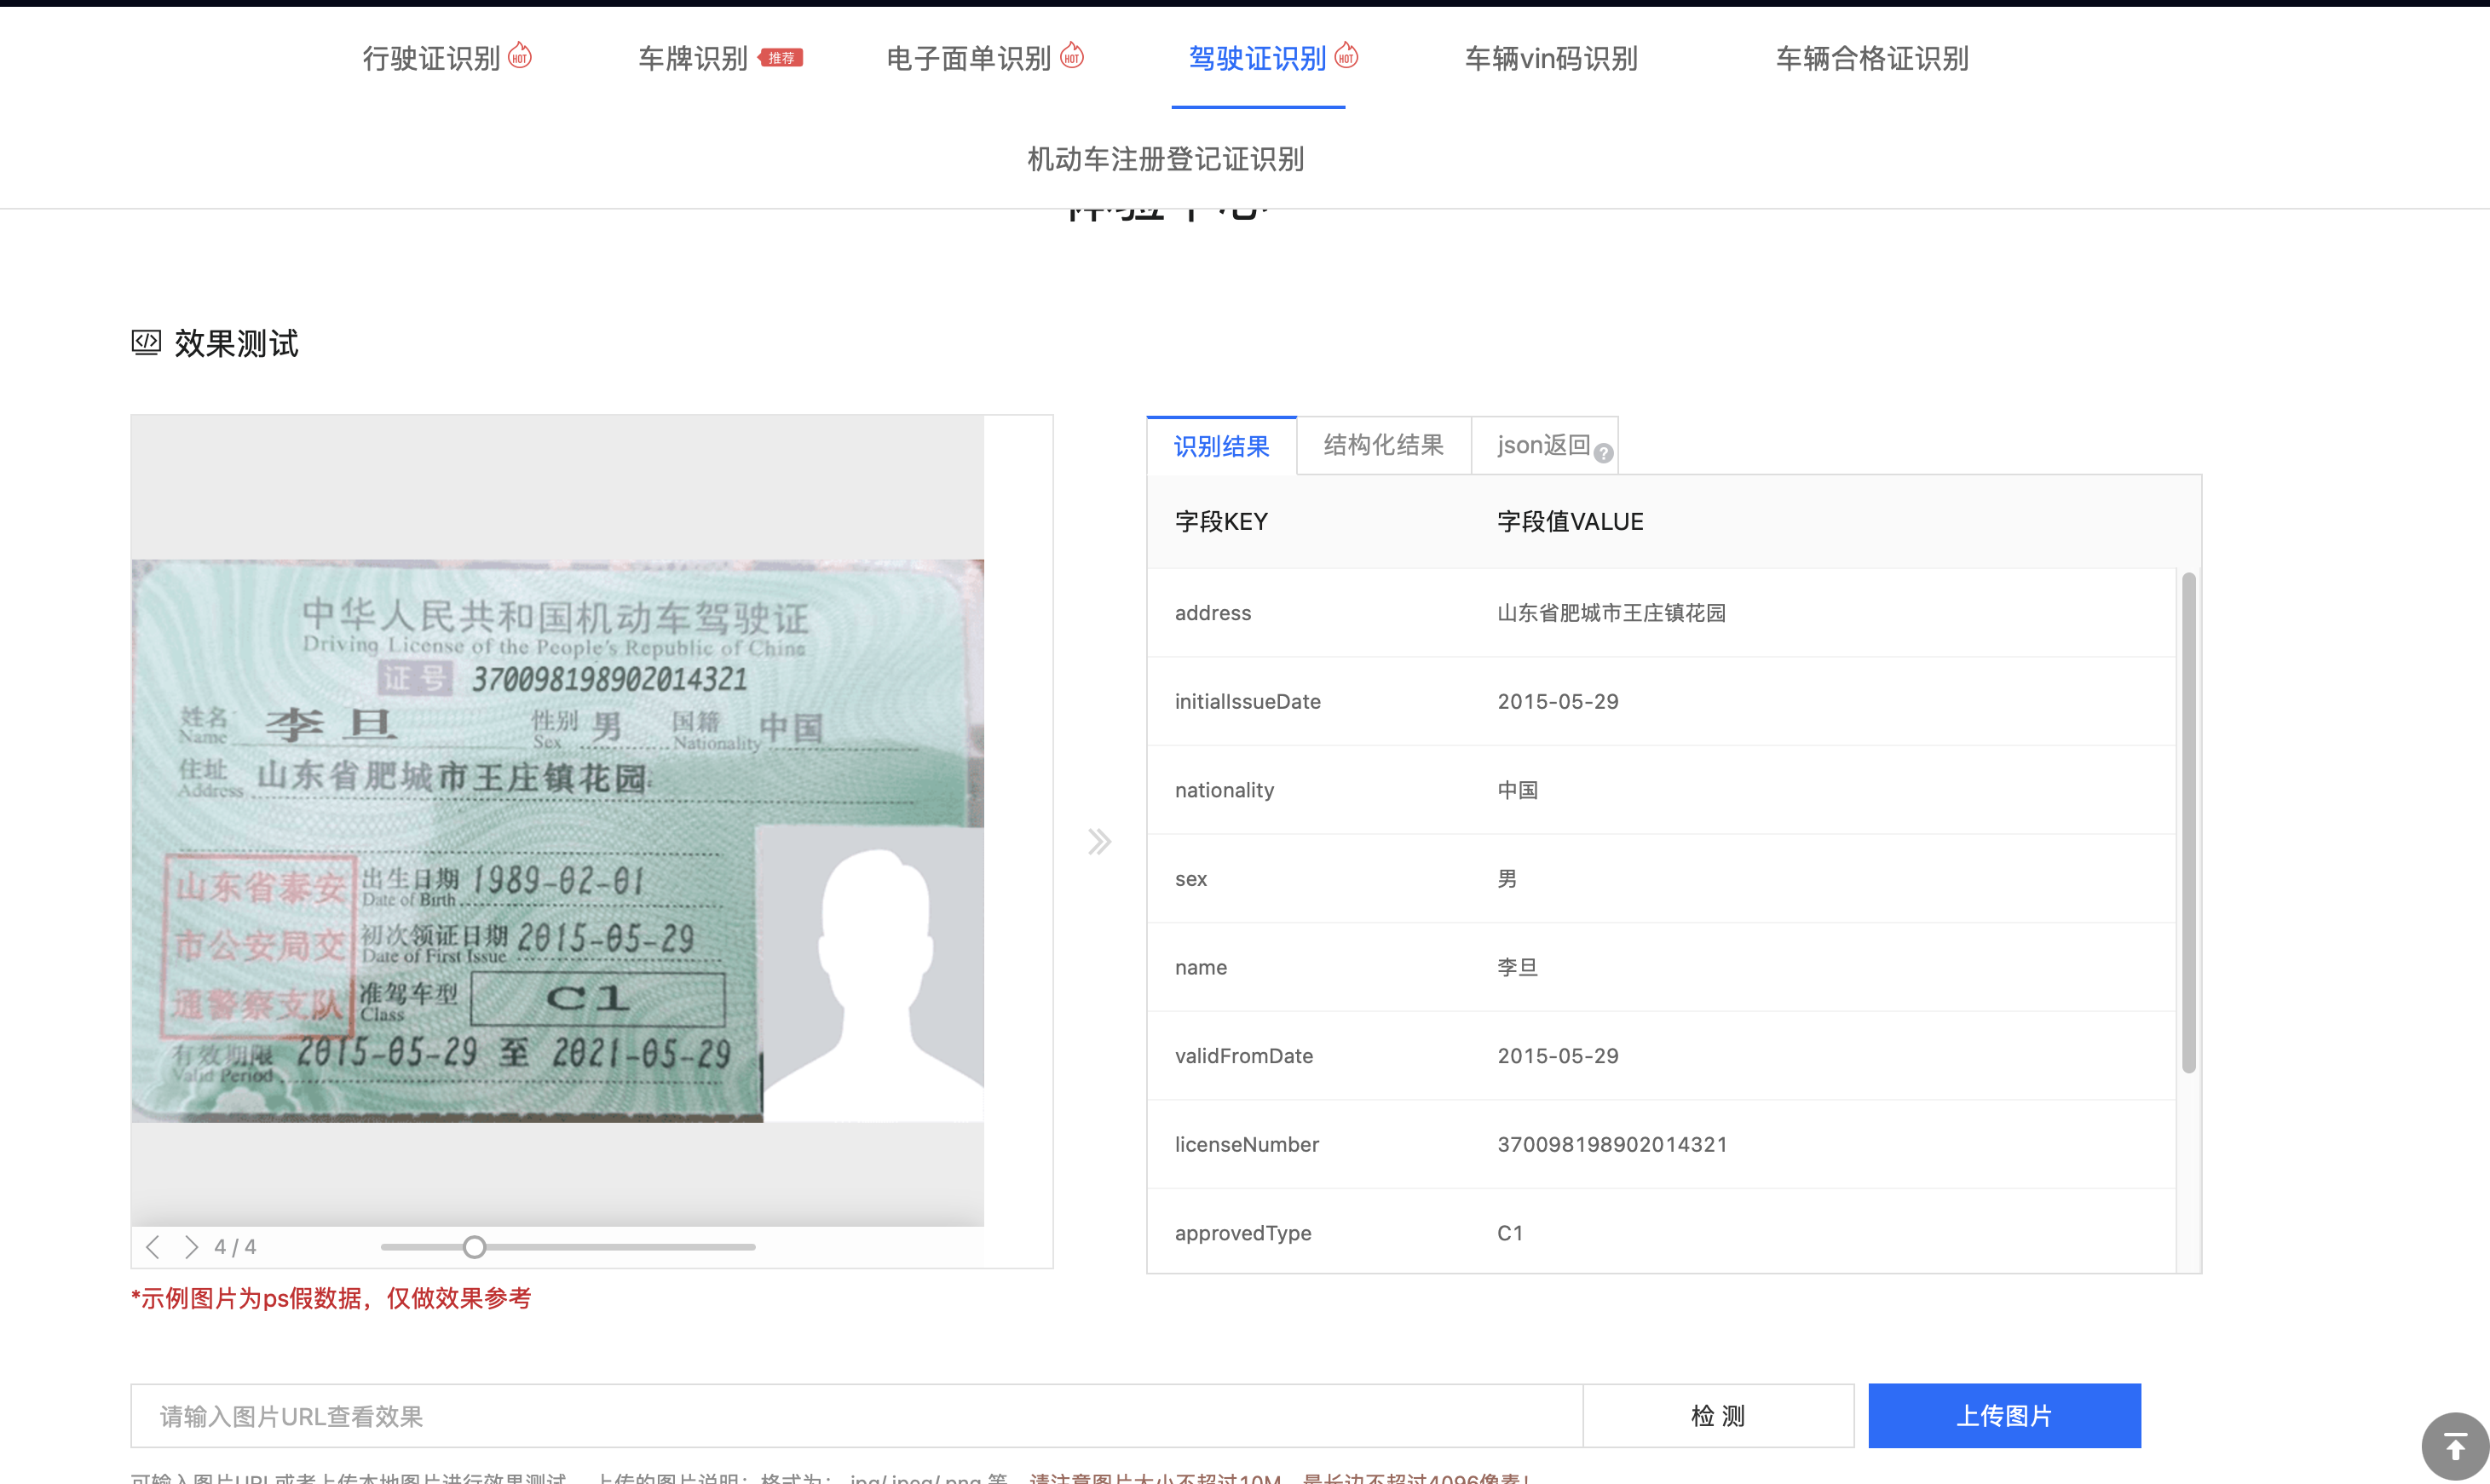2490x1484 pixels.
Task: Click the 效果测试 section heading
Action: 236,344
